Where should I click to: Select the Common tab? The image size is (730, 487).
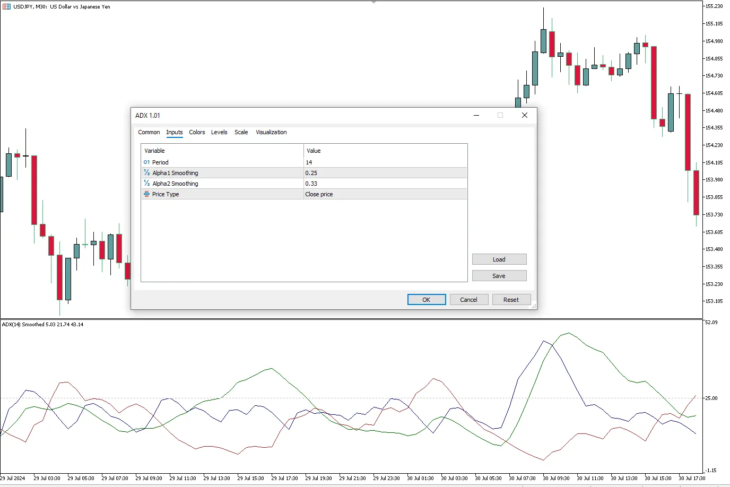click(x=149, y=132)
